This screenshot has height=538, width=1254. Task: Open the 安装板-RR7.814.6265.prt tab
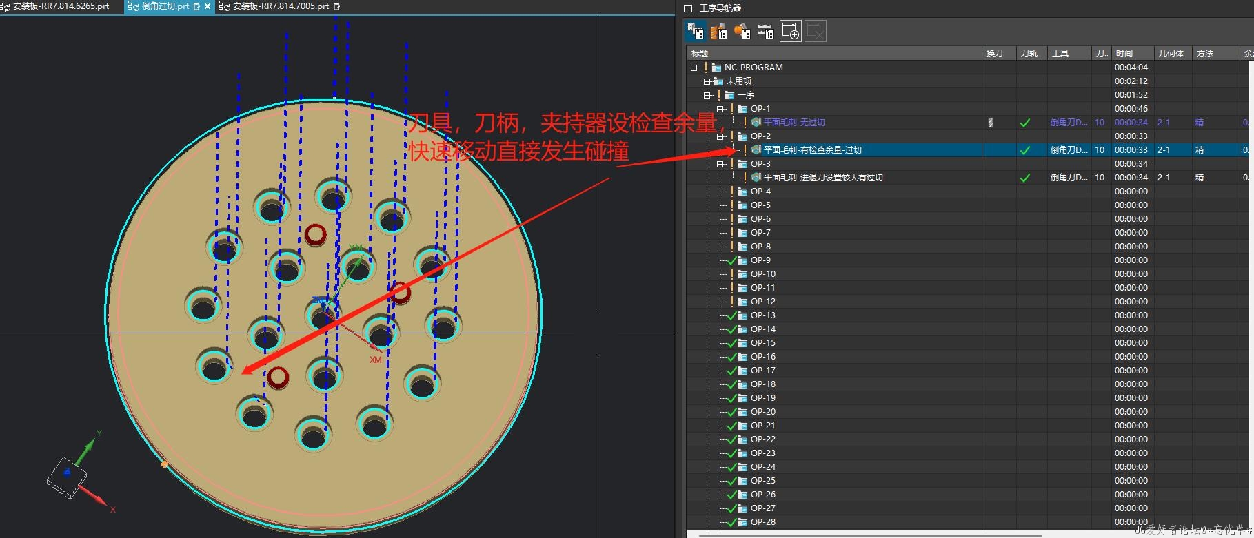(x=61, y=6)
